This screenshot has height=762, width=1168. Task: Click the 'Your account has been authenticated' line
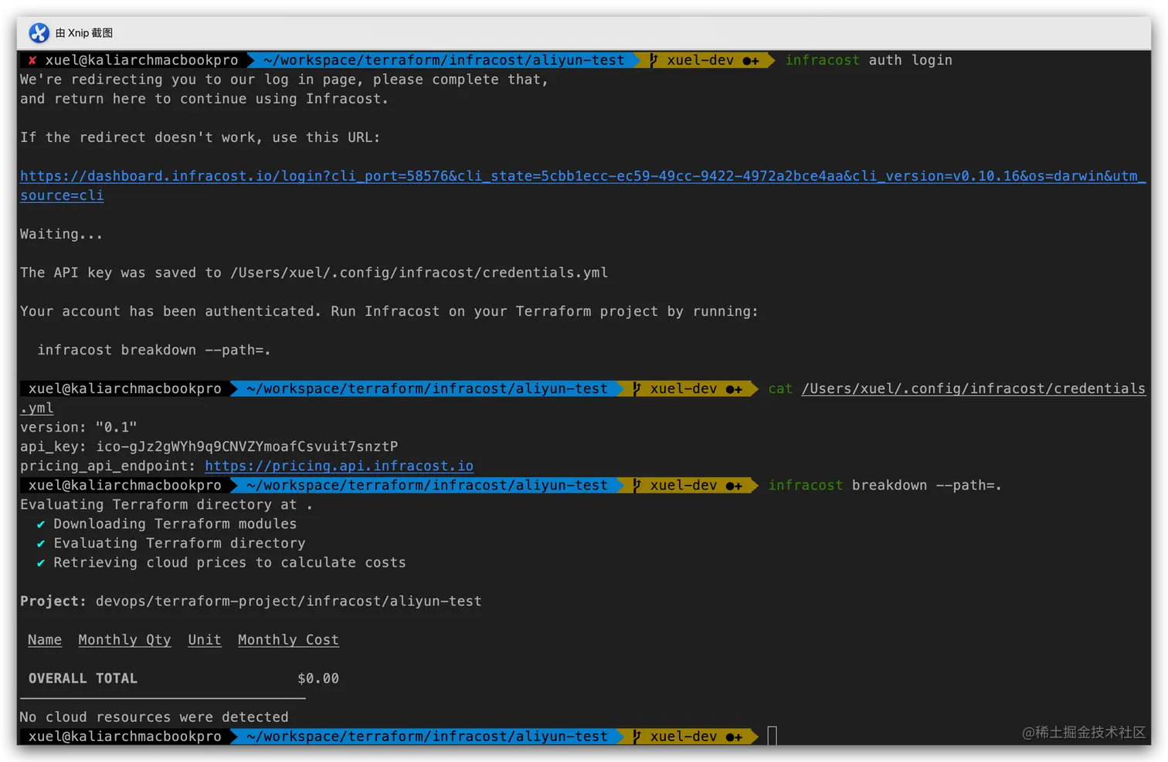click(389, 312)
